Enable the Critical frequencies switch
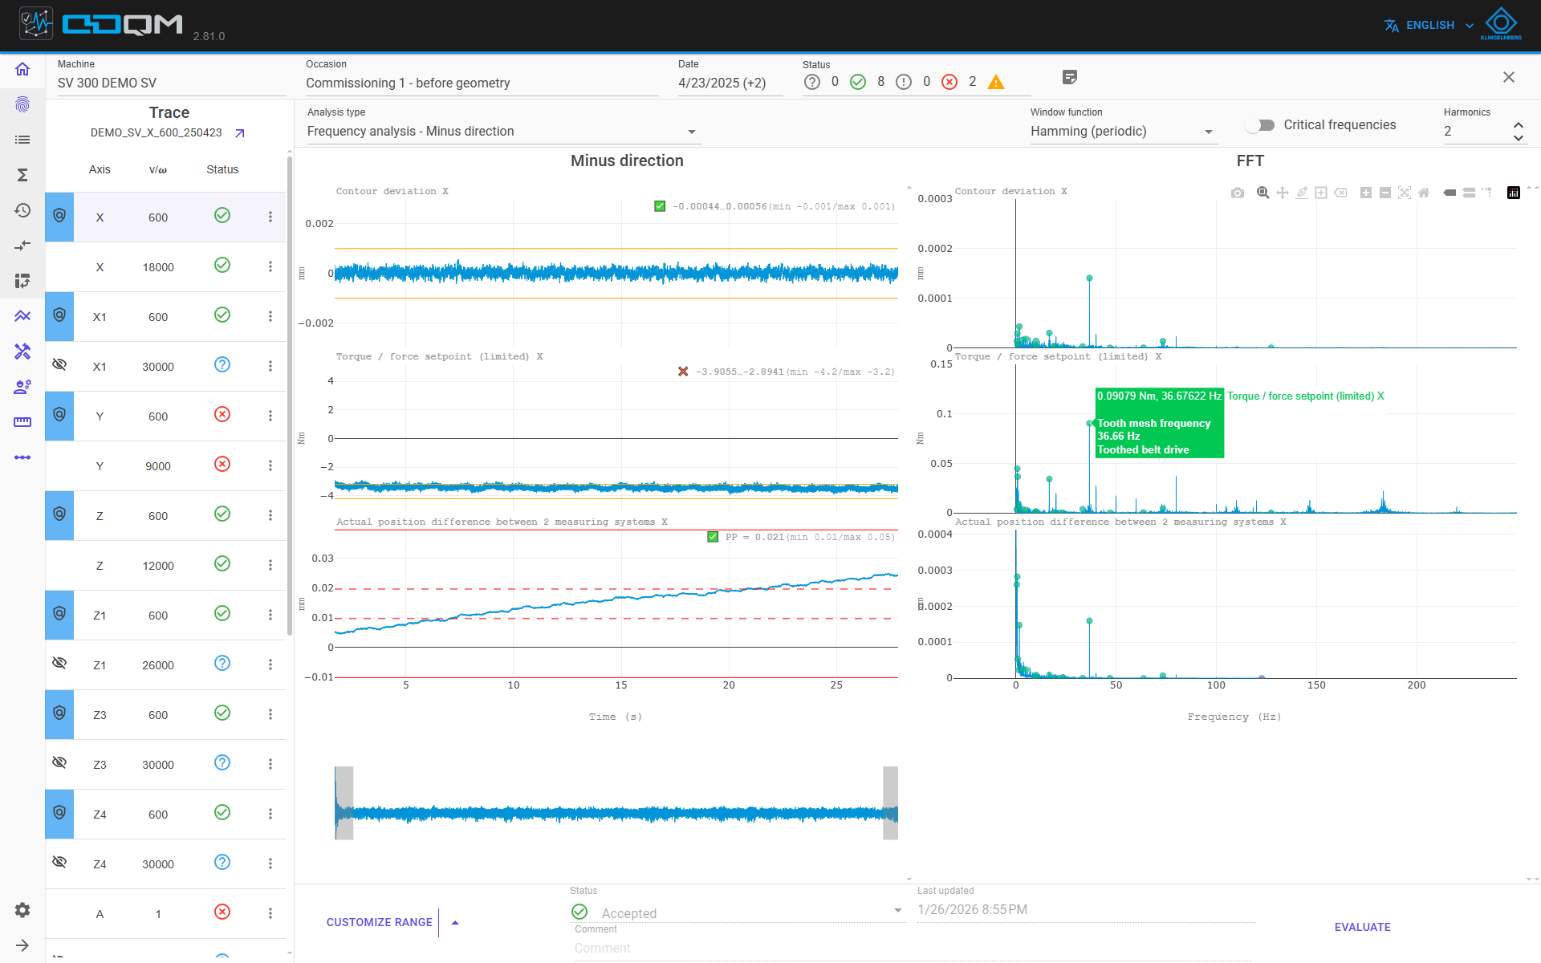Image resolution: width=1541 pixels, height=963 pixels. coord(1260,125)
